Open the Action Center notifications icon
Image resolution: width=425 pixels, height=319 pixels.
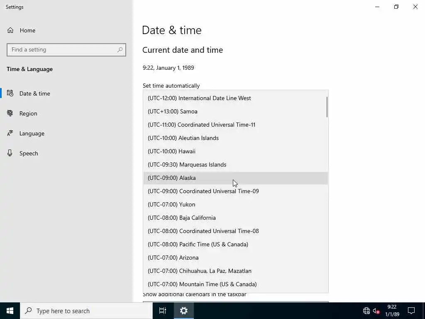pos(411,311)
